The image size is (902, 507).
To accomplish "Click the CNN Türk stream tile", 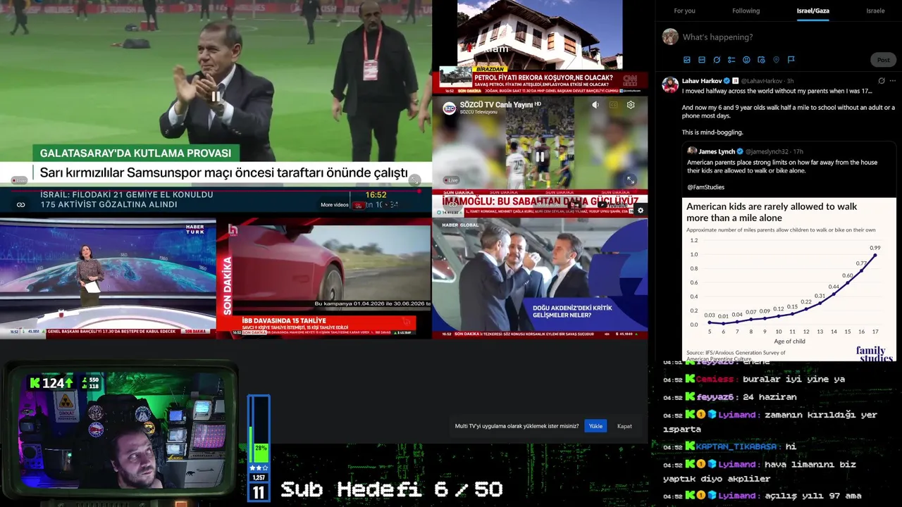I will (x=540, y=46).
